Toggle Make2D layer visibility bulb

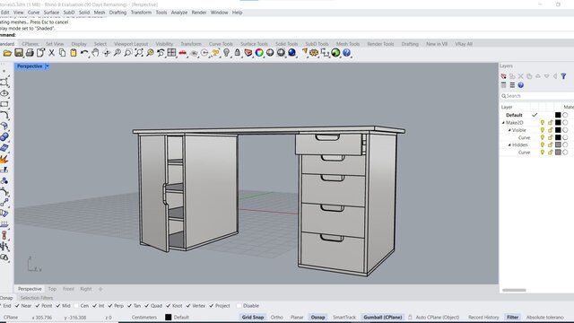(x=542, y=123)
